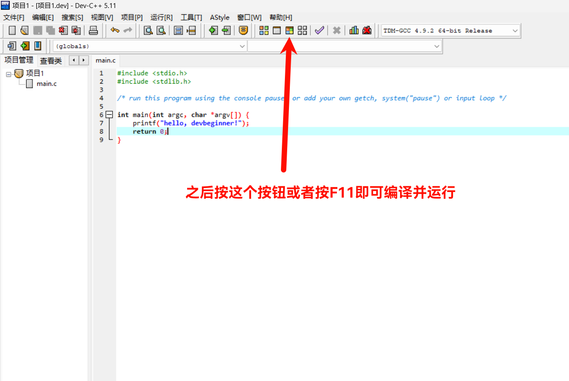
Task: Click the green-plus bookmark icon in second toolbar
Action: click(25, 46)
